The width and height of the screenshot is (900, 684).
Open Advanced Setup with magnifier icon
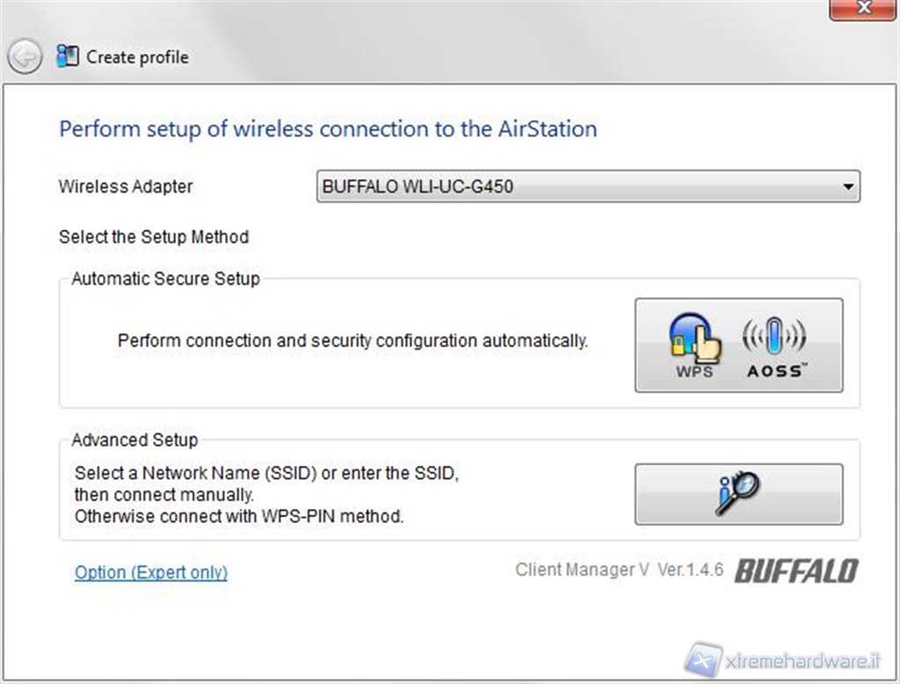pos(738,494)
